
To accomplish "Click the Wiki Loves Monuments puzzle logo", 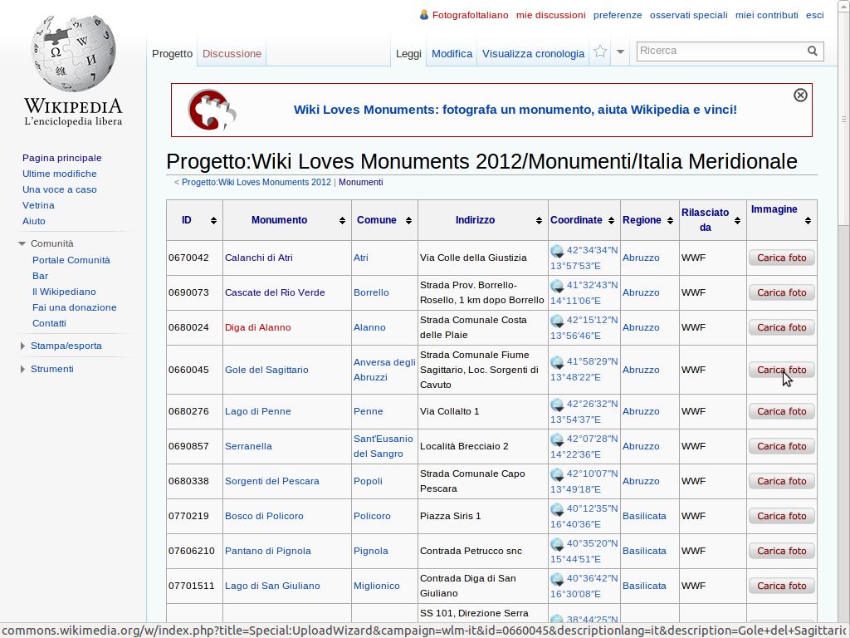I will (212, 110).
